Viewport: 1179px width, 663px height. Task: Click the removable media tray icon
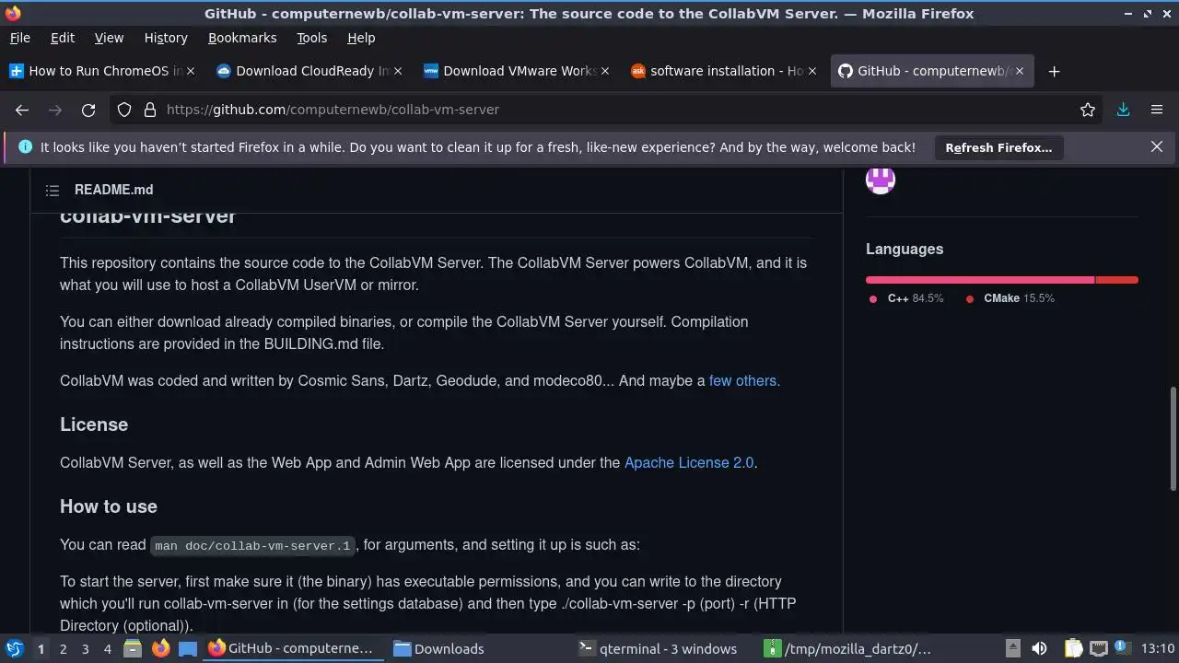click(1012, 648)
